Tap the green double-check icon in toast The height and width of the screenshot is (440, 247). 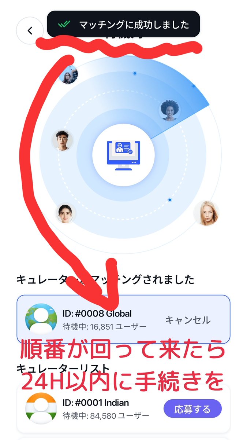click(64, 25)
